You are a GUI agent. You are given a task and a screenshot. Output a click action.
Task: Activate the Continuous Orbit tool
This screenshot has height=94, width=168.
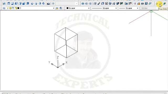tap(165, 4)
